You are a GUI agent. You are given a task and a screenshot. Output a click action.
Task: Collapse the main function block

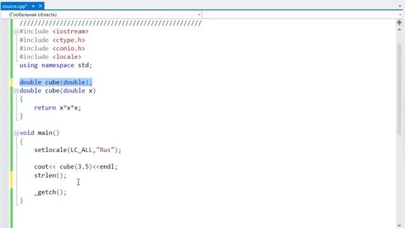click(x=16, y=133)
